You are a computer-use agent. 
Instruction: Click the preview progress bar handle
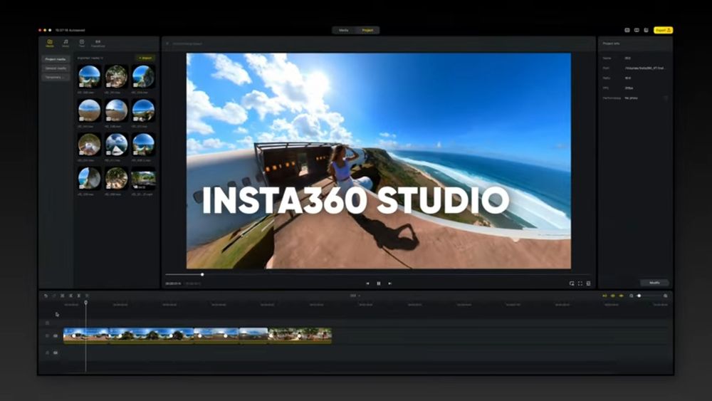[202, 274]
